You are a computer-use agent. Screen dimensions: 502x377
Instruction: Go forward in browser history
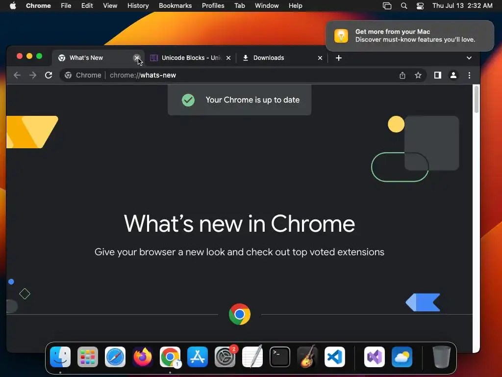point(33,75)
